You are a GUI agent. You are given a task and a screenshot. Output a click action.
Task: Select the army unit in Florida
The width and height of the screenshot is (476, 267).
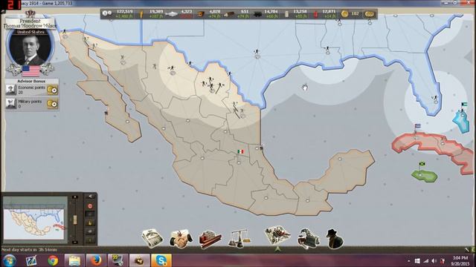[434, 98]
